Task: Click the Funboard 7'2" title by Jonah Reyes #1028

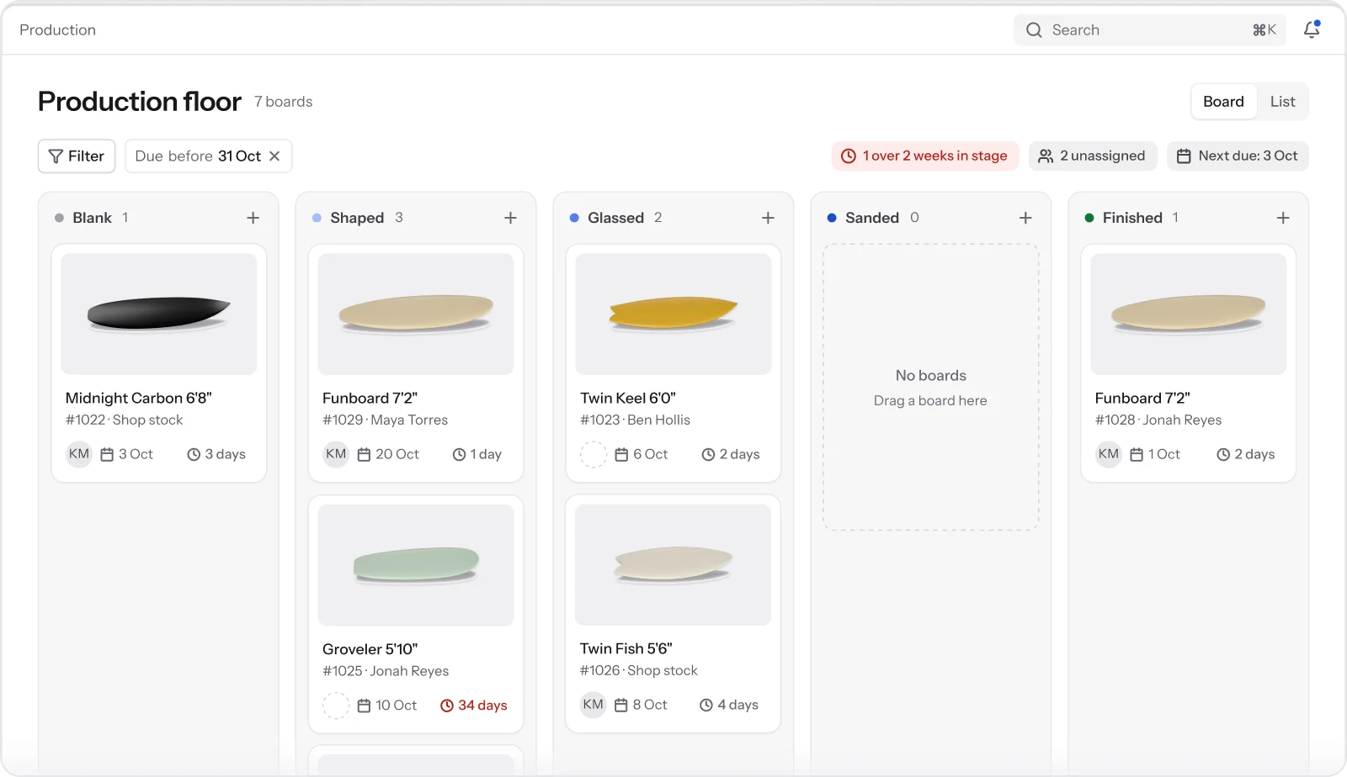Action: tap(1142, 399)
